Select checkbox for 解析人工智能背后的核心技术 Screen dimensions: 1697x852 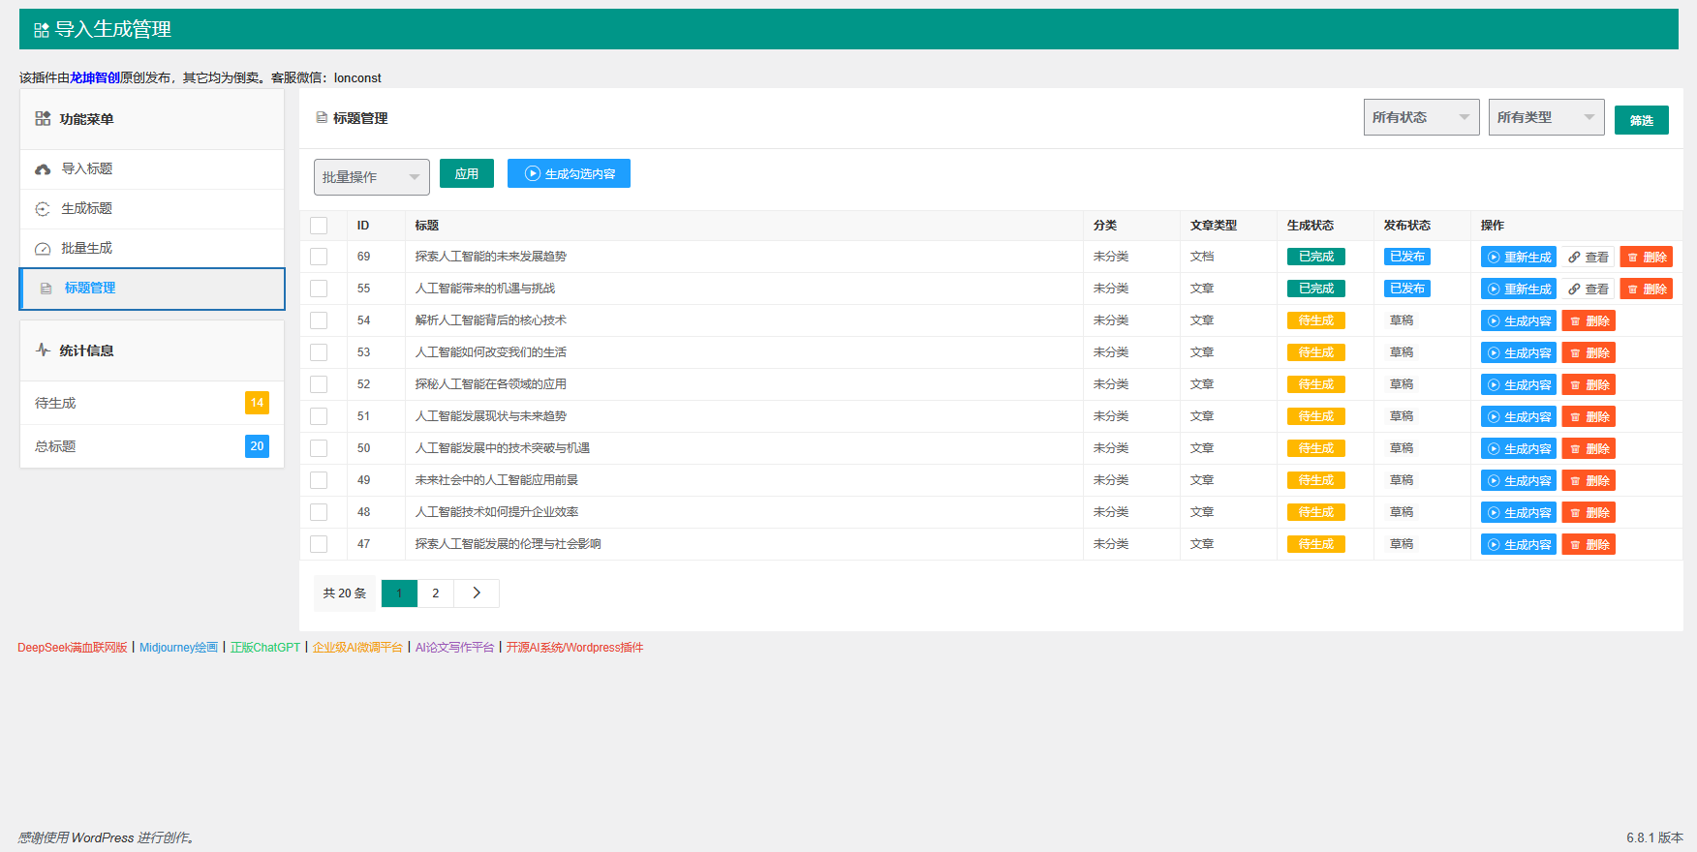[x=319, y=320]
